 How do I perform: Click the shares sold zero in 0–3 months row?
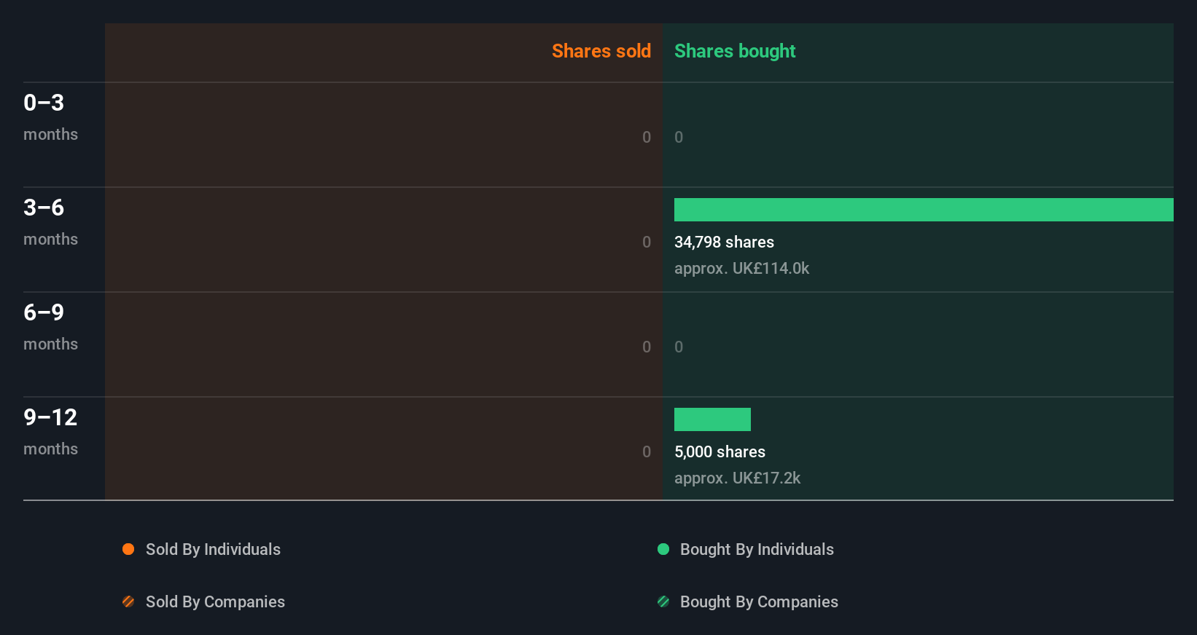click(647, 137)
